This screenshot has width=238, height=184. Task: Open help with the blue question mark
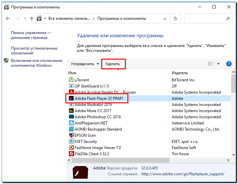(x=229, y=64)
